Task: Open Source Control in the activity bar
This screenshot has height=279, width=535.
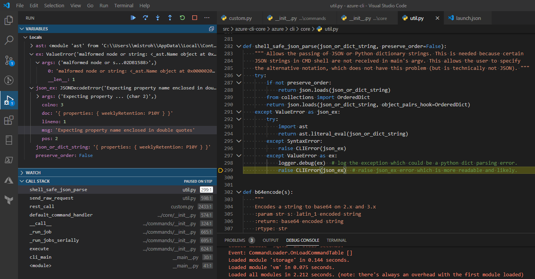Action: pyautogui.click(x=9, y=60)
